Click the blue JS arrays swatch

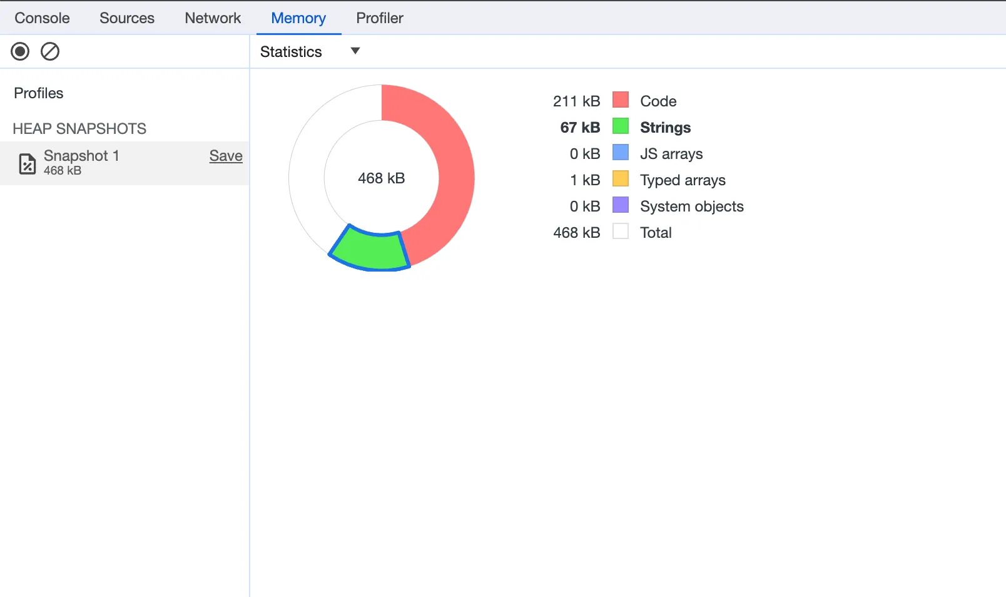pyautogui.click(x=621, y=153)
